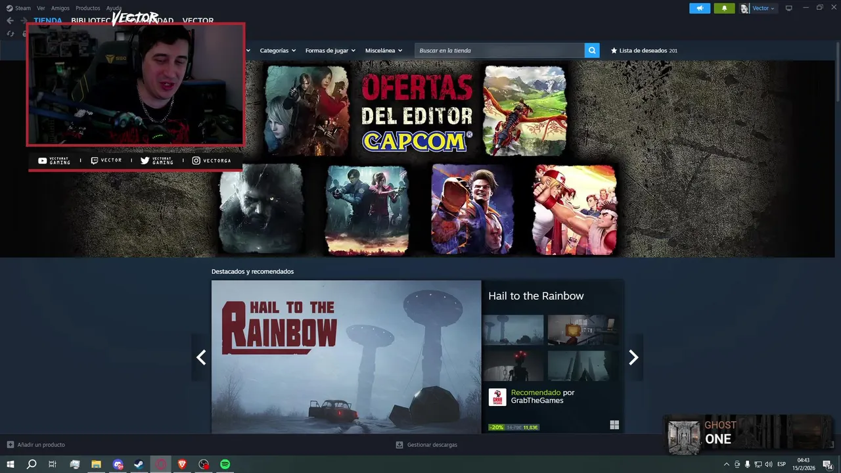This screenshot has width=841, height=473.
Task: Go back with the navigation arrow
Action: (x=10, y=20)
